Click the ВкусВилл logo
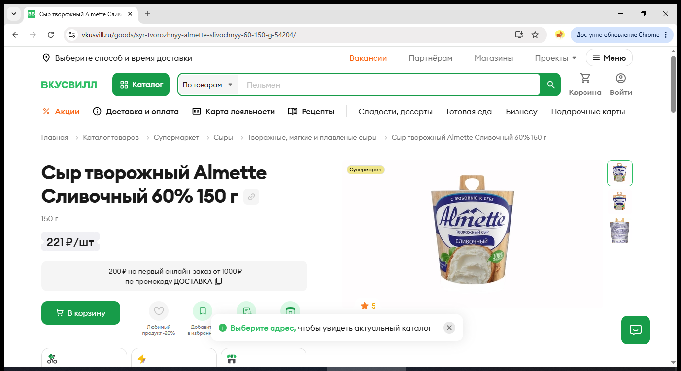This screenshot has height=371, width=681. pos(69,85)
